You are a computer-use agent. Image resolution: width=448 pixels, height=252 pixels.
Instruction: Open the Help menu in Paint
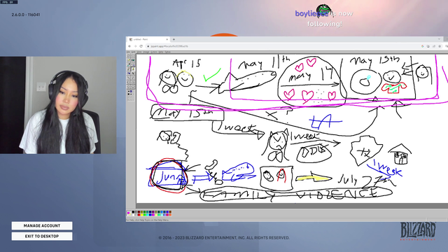tap(161, 52)
